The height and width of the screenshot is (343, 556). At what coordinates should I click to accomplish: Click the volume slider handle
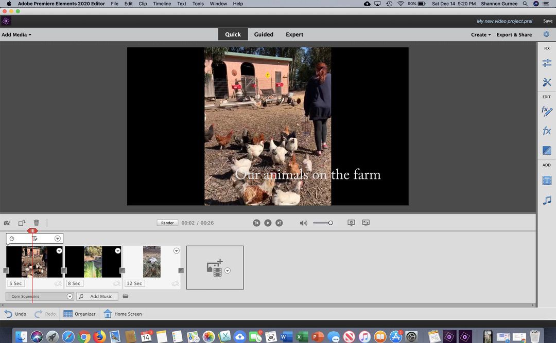[x=331, y=223]
